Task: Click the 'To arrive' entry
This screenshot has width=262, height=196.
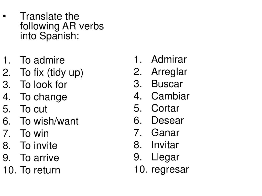Action: (40, 158)
